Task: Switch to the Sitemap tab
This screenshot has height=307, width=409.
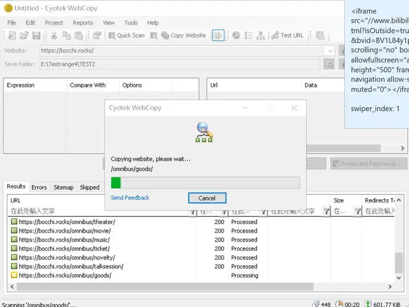Action: click(64, 187)
